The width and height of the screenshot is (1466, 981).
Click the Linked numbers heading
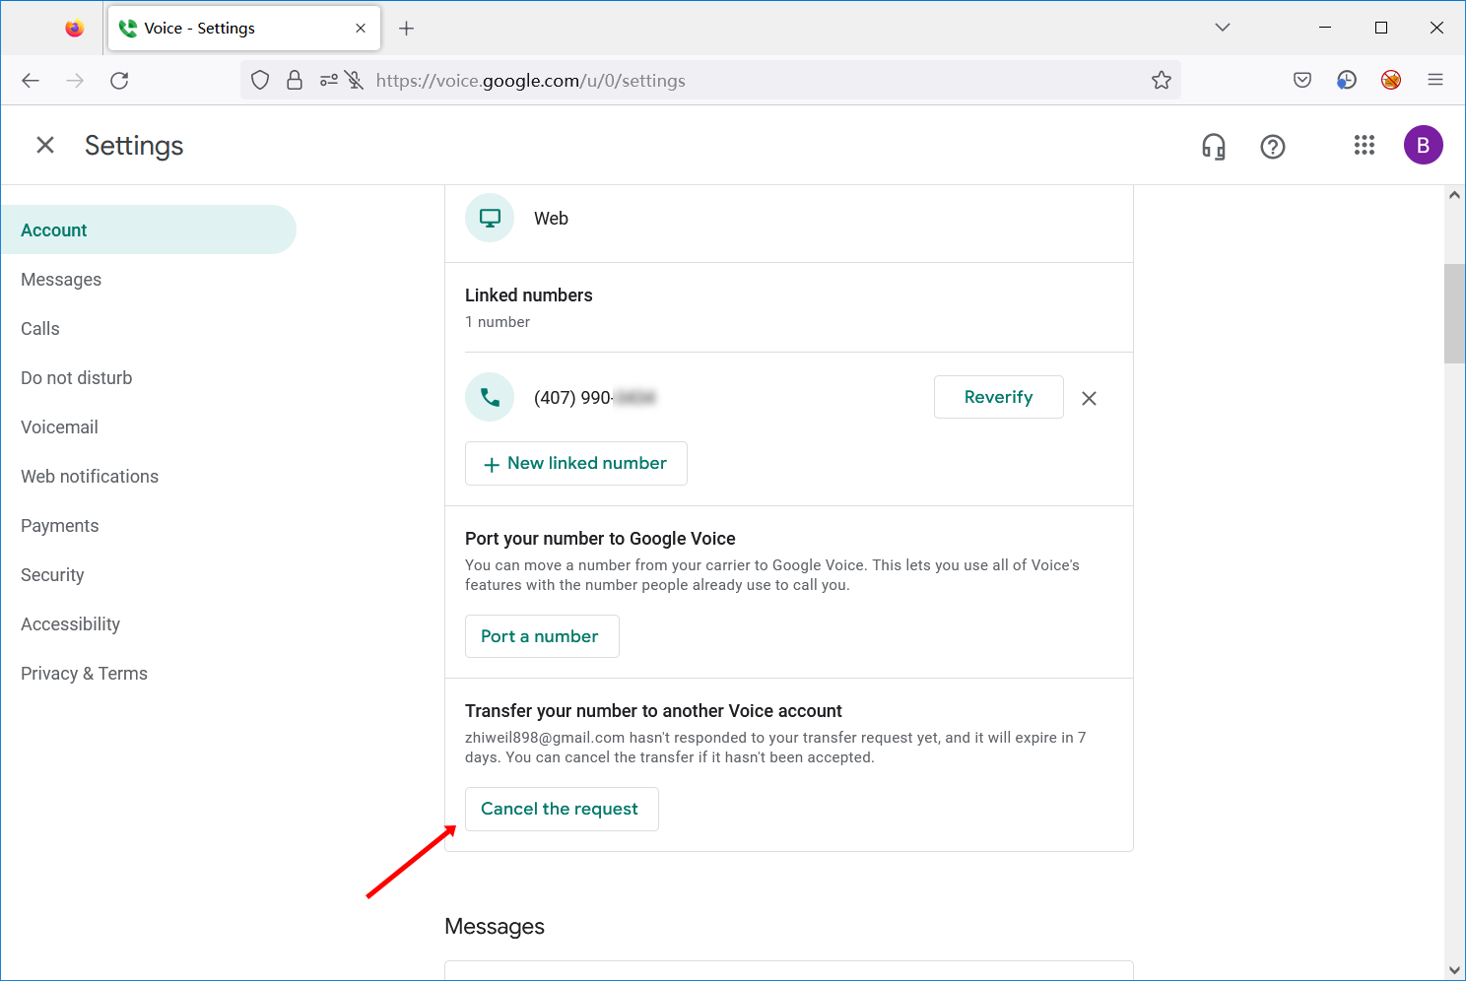529,295
